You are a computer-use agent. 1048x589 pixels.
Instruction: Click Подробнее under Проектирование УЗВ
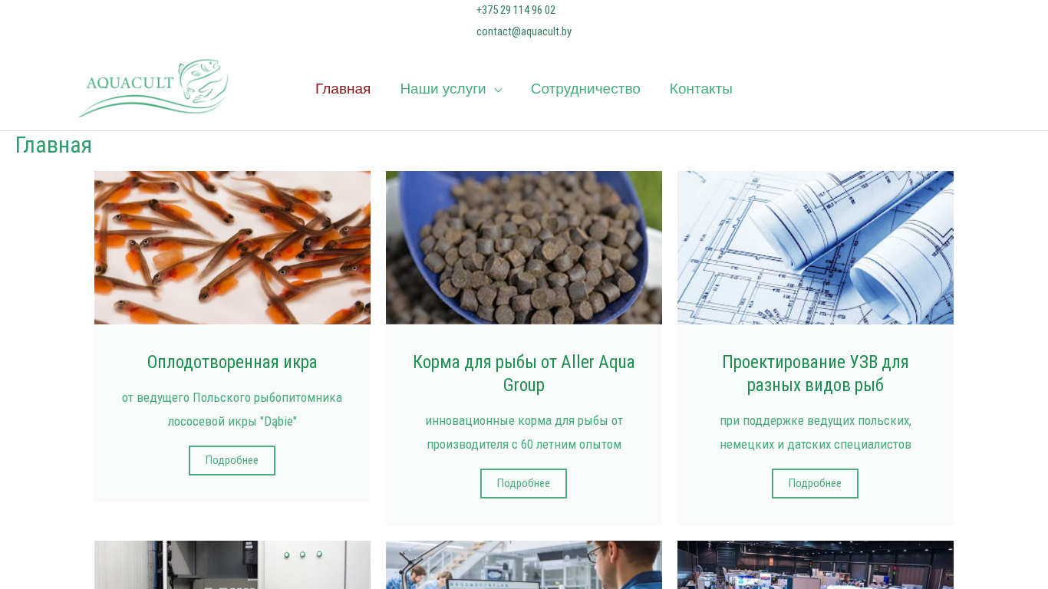pos(815,483)
